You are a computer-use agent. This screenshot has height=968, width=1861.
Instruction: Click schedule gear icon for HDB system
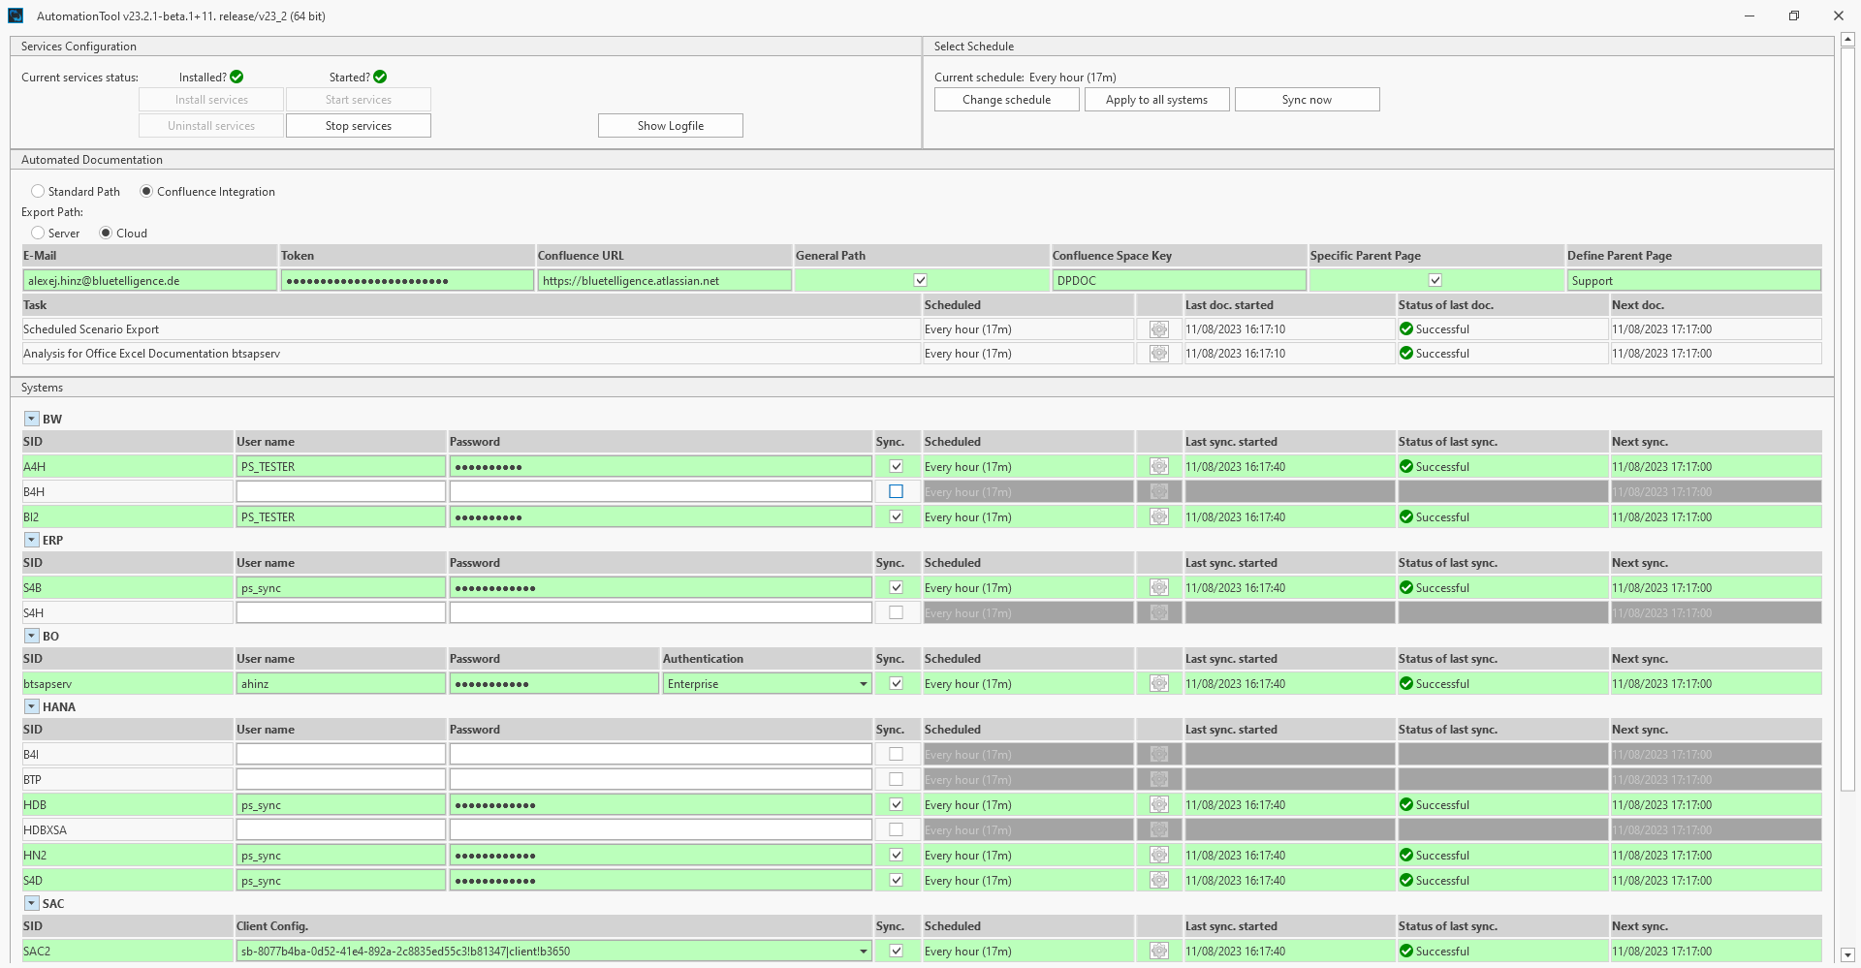1158,805
